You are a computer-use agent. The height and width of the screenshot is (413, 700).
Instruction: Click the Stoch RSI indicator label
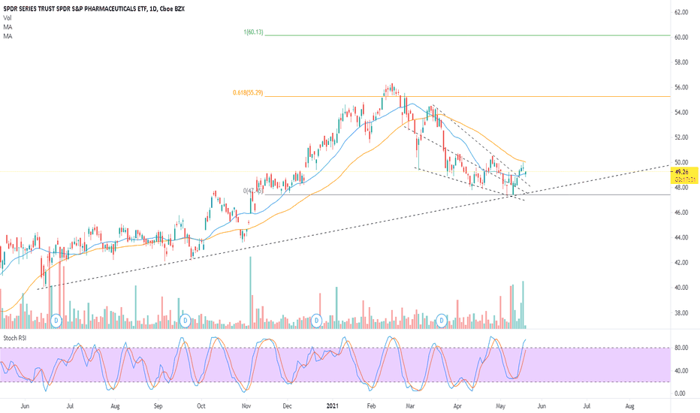pos(15,338)
